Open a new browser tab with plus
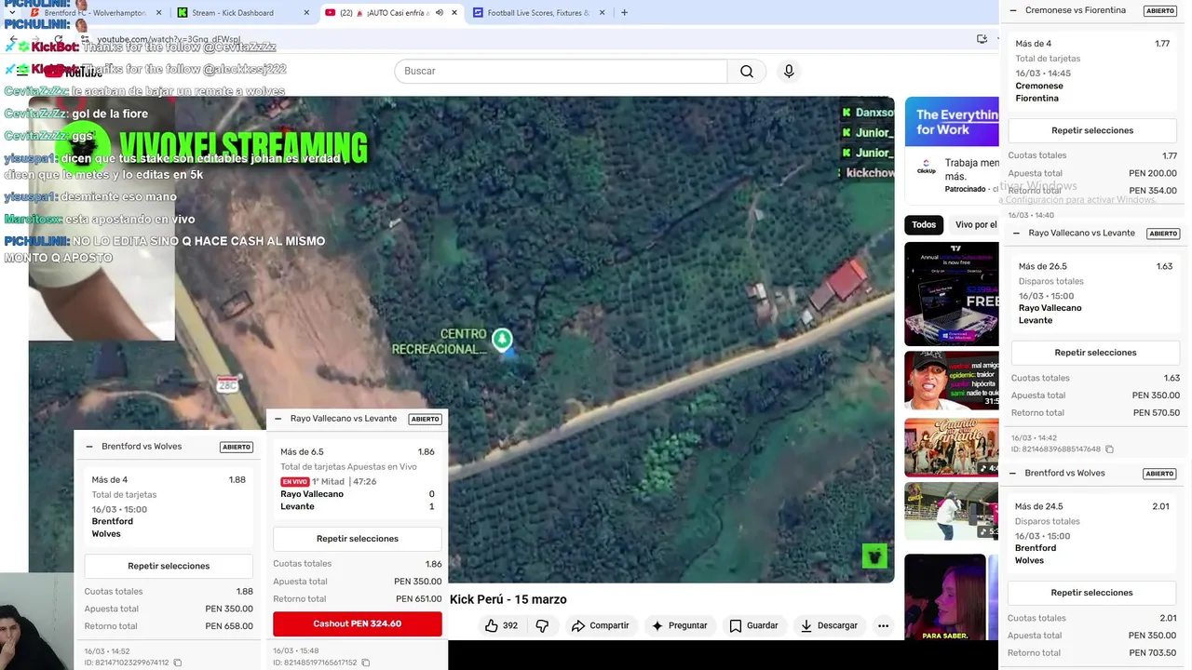This screenshot has width=1192, height=670. click(624, 13)
